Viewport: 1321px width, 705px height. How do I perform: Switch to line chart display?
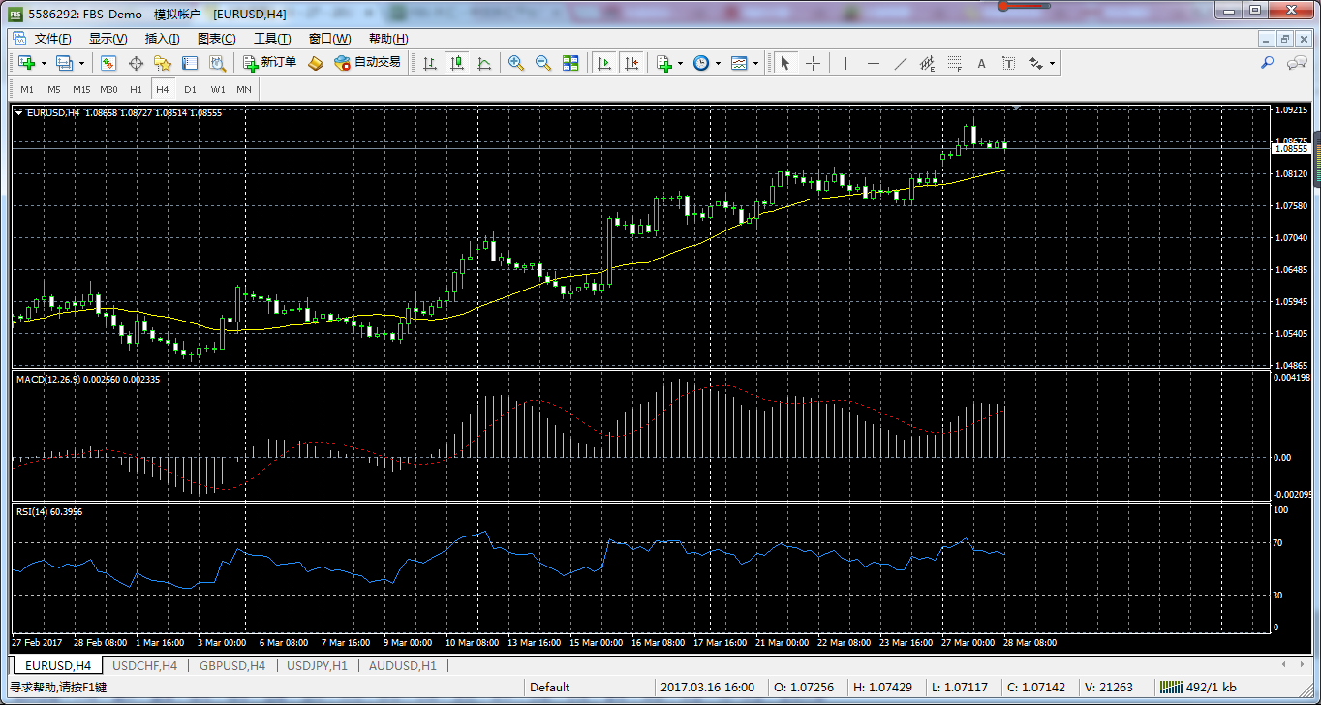click(484, 63)
